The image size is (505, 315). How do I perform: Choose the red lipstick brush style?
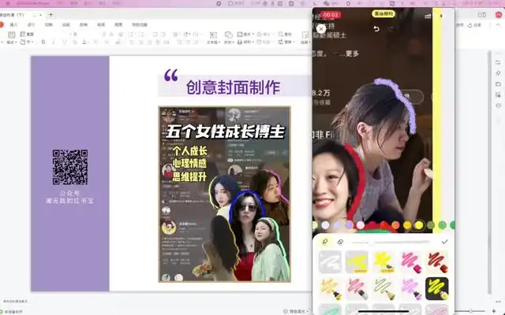point(436,262)
